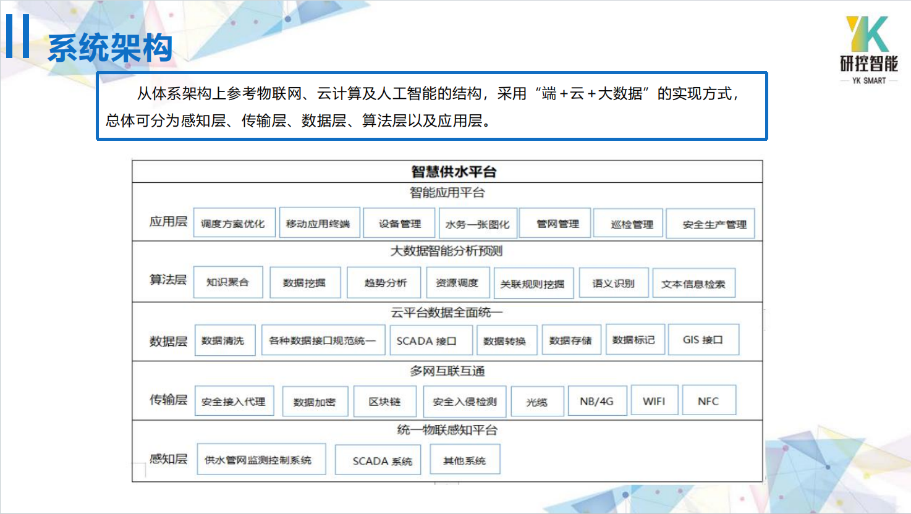Click the 文本信息检索 box
This screenshot has width=911, height=514.
pyautogui.click(x=693, y=284)
